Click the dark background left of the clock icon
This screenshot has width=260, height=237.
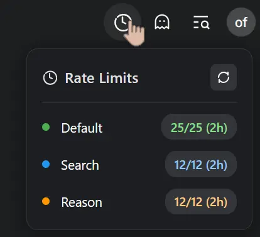pos(52,22)
